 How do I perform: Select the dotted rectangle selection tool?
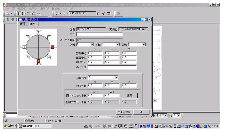(x=29, y=14)
